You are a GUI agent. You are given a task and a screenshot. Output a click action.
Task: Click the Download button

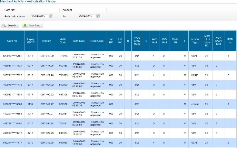[x=32, y=25]
